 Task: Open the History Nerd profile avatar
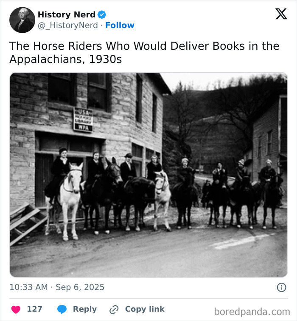coord(22,20)
